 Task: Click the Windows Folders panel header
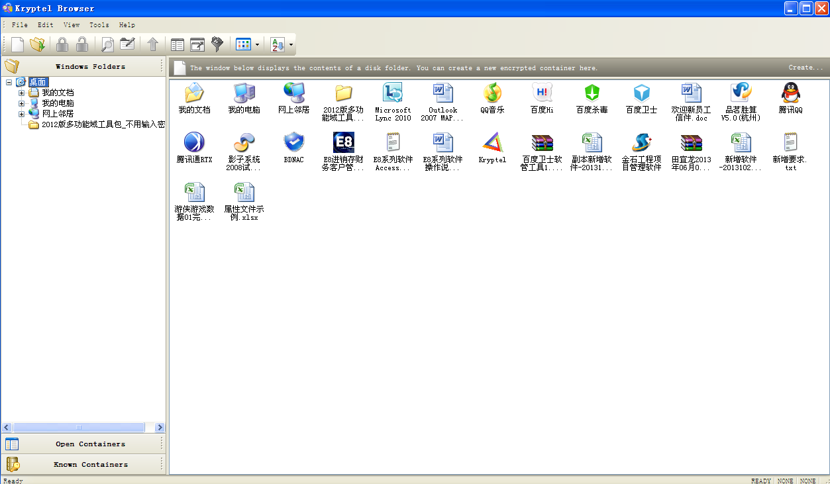click(83, 66)
